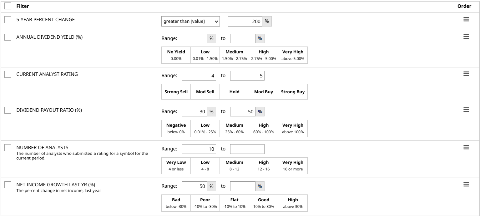Screen dimensions: 480x216
Task: Click reorder handle for Annual Dividend Yield
Action: [x=466, y=37]
